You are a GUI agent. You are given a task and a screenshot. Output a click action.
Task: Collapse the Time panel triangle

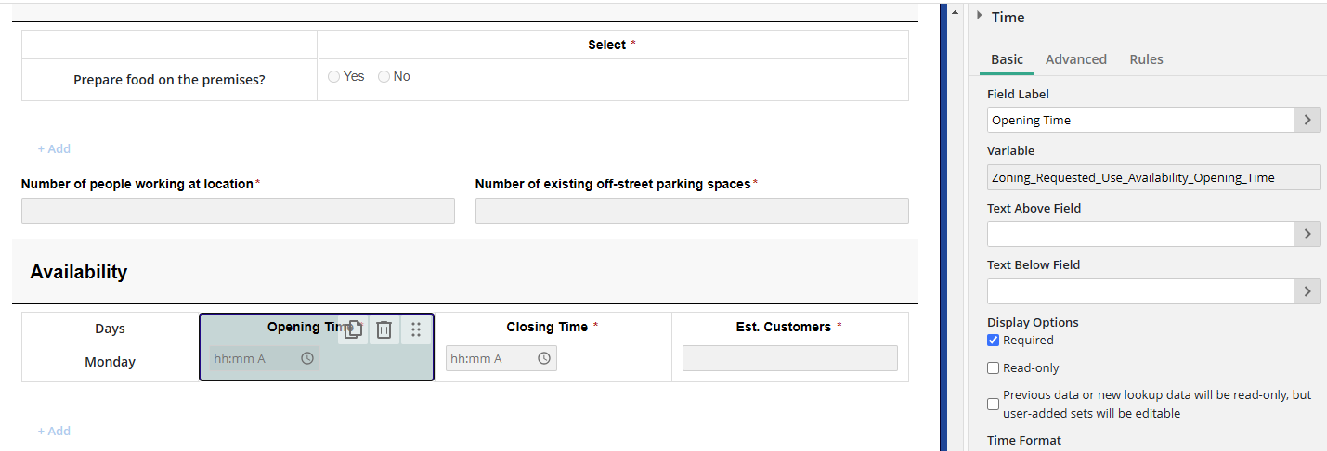pyautogui.click(x=979, y=16)
